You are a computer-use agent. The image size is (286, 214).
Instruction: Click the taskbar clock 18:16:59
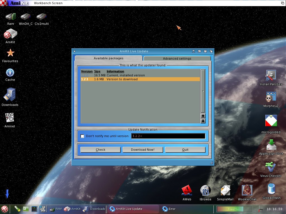point(274,209)
